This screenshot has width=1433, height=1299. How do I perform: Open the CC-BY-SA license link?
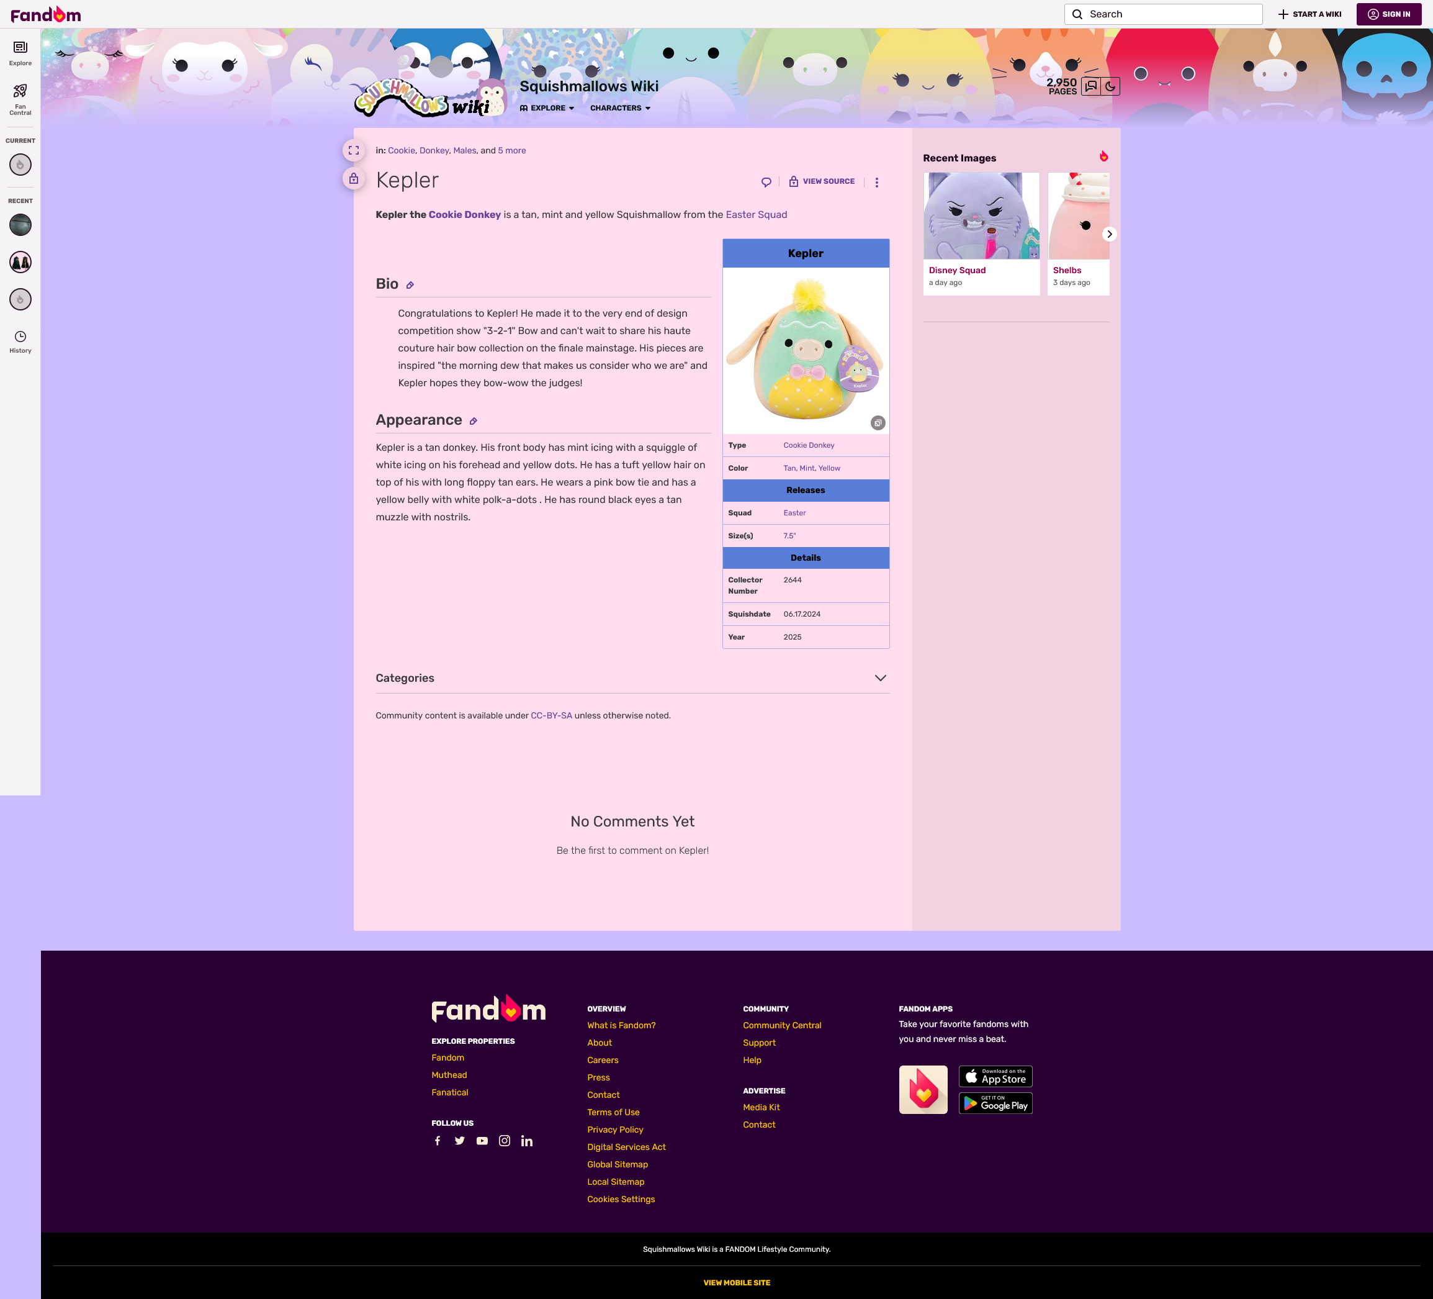[551, 716]
